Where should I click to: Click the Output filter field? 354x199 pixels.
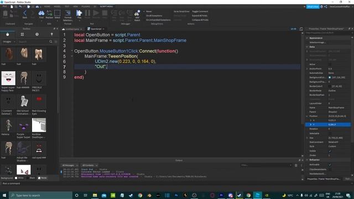pos(266,165)
